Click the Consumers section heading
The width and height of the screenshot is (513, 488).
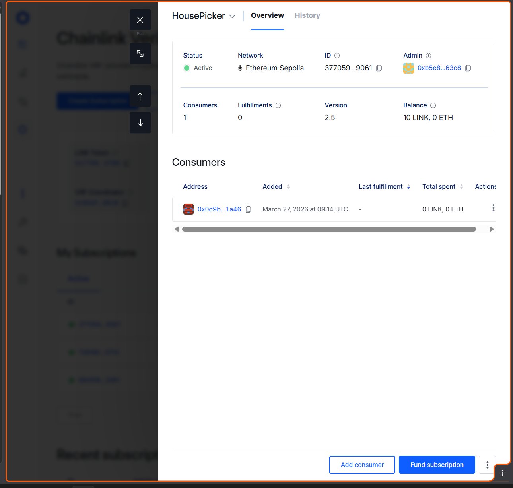pos(199,162)
